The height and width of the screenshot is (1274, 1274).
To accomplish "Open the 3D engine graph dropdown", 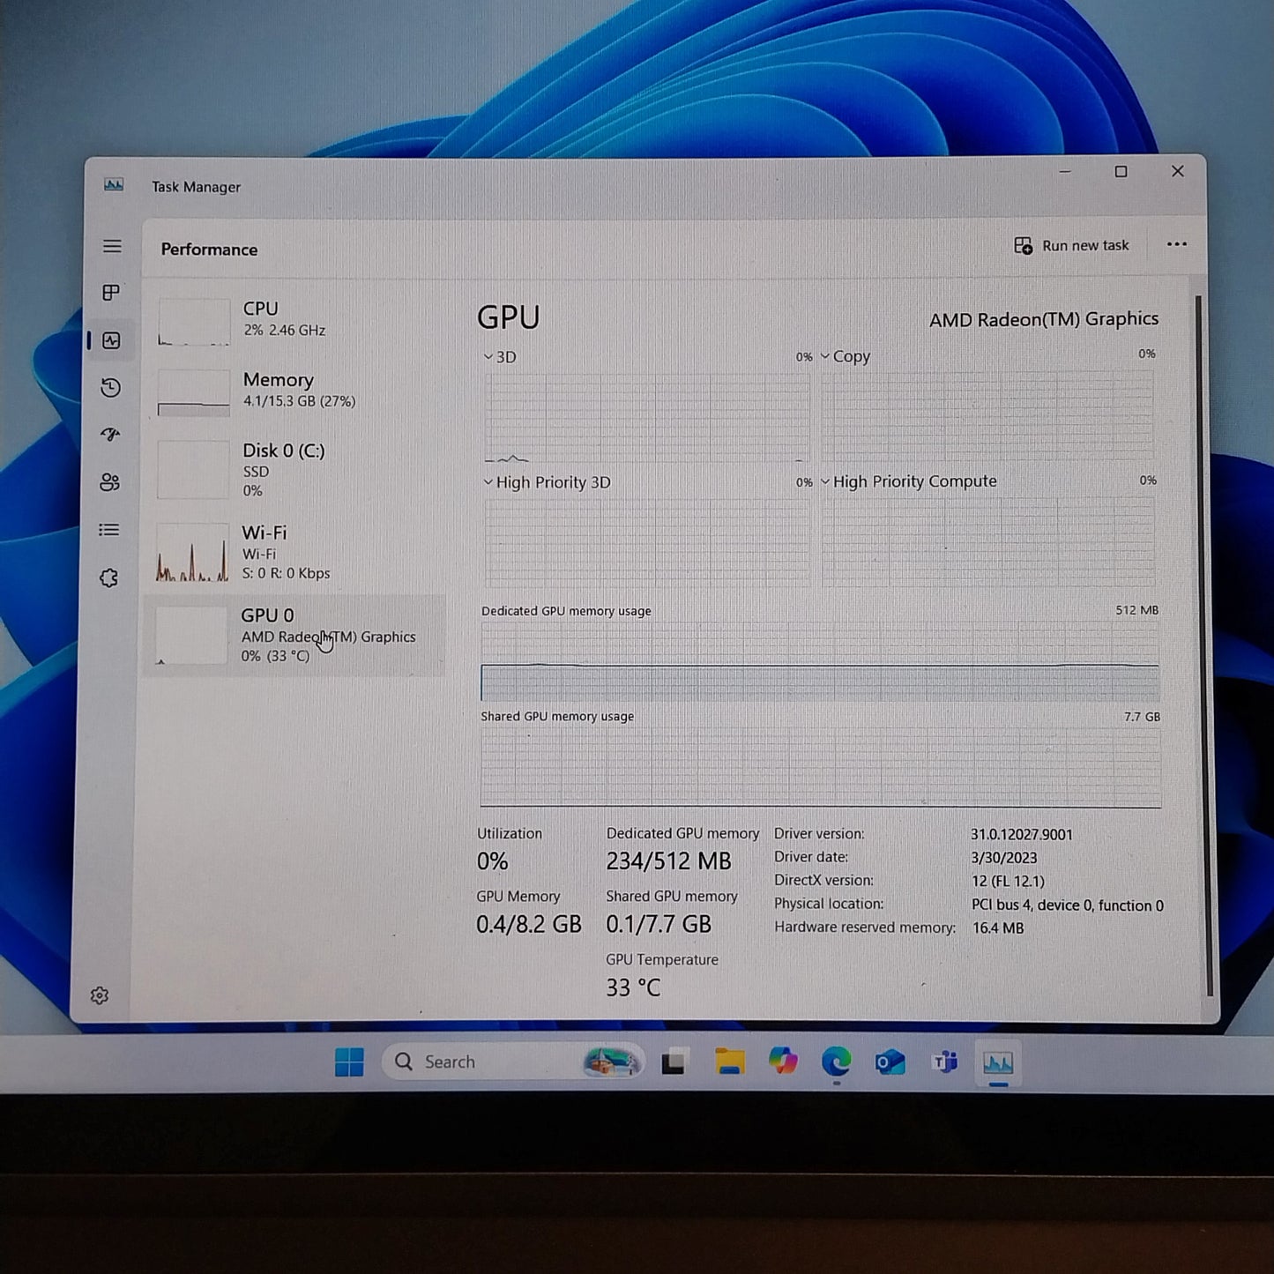I will (x=500, y=357).
